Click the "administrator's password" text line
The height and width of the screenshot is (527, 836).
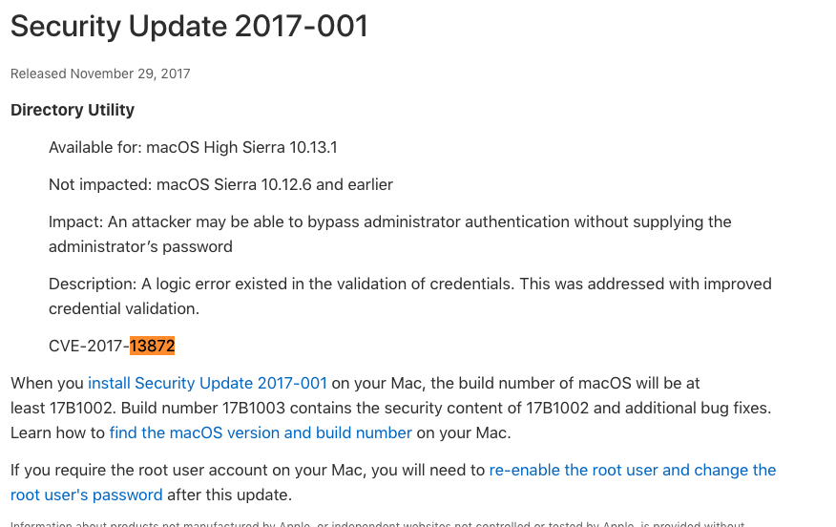140,246
